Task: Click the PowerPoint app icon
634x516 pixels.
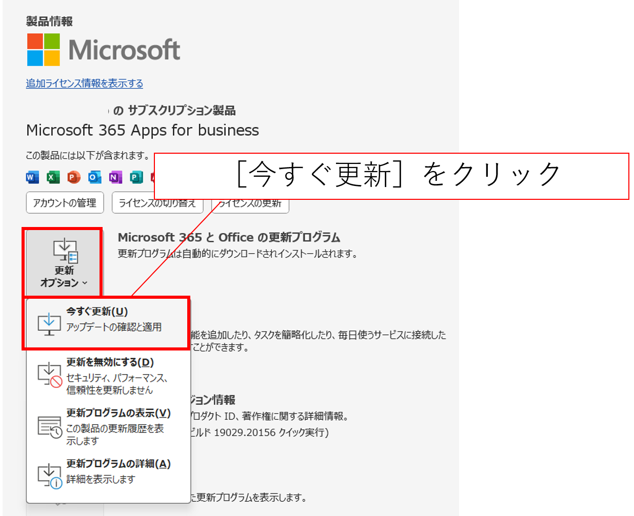Action: tap(74, 177)
